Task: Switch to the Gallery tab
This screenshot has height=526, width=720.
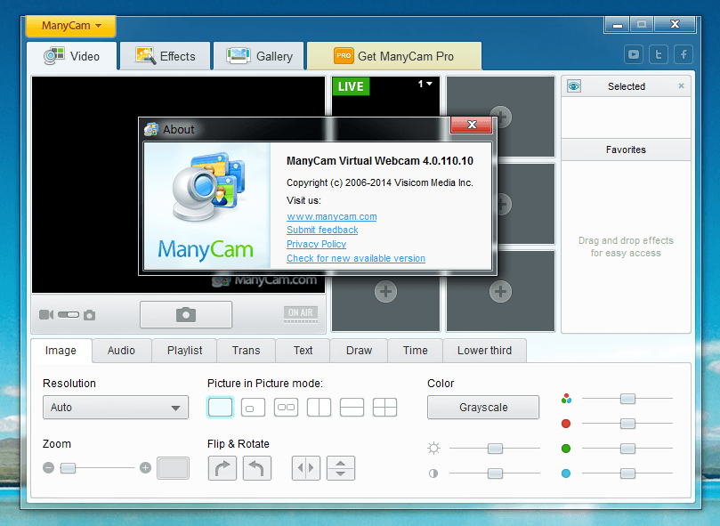Action: 259,56
